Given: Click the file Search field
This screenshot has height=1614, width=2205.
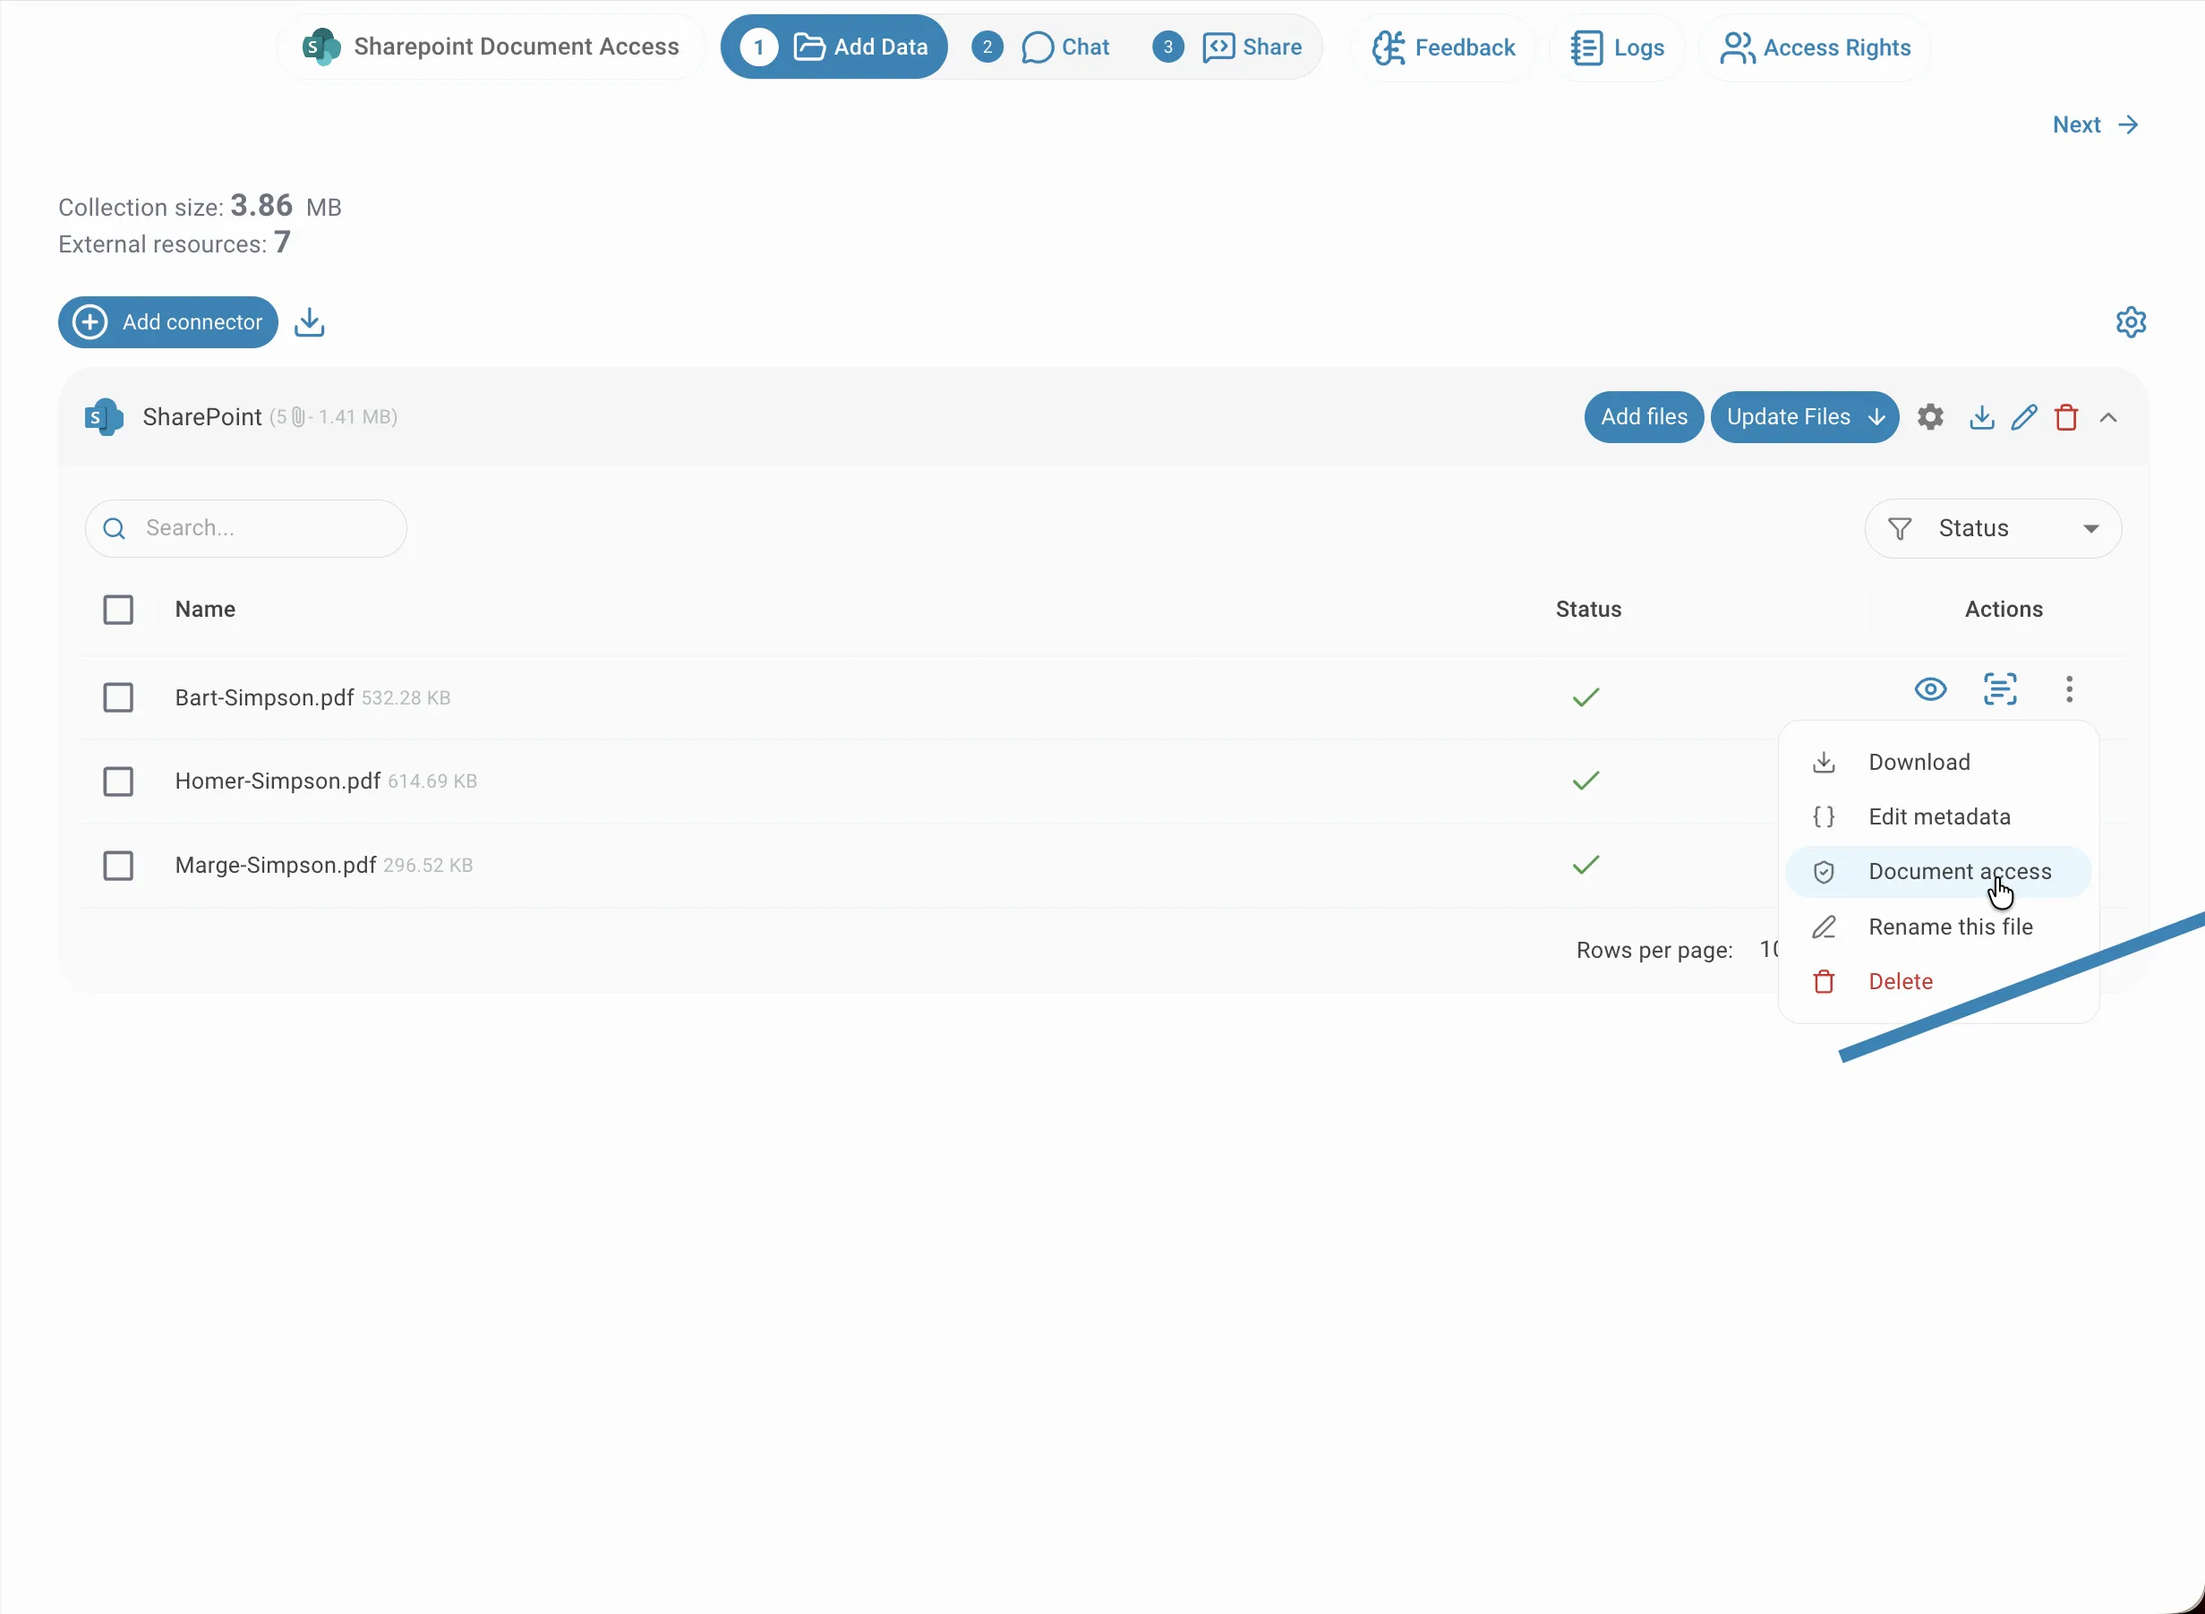Looking at the screenshot, I should [x=246, y=528].
